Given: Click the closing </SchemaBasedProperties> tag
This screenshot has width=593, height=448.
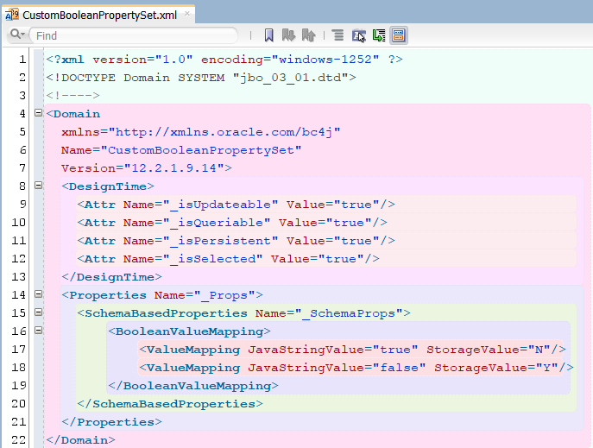Looking at the screenshot, I should pyautogui.click(x=170, y=404).
